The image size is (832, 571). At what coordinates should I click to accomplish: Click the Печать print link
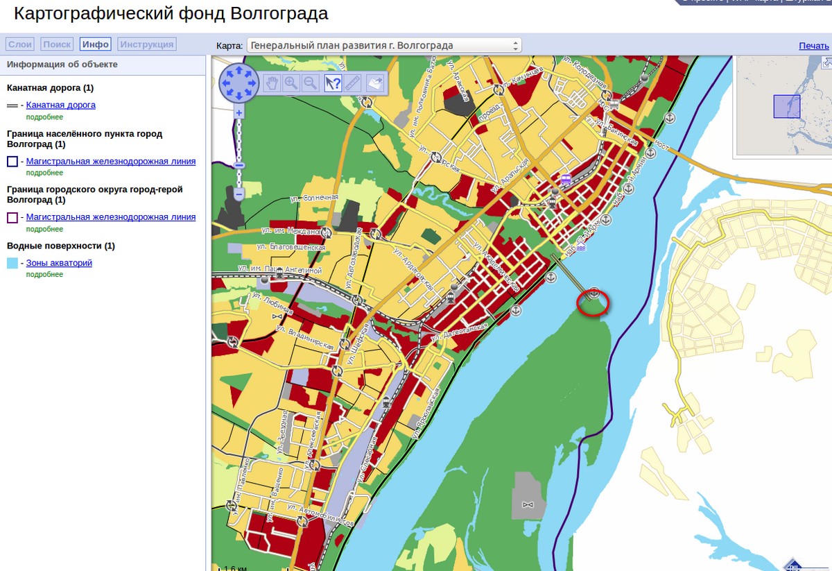point(813,46)
